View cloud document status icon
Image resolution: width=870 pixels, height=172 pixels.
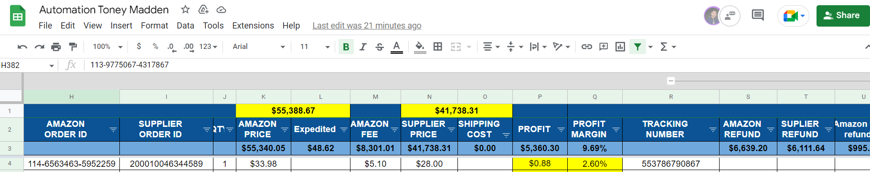pyautogui.click(x=221, y=10)
